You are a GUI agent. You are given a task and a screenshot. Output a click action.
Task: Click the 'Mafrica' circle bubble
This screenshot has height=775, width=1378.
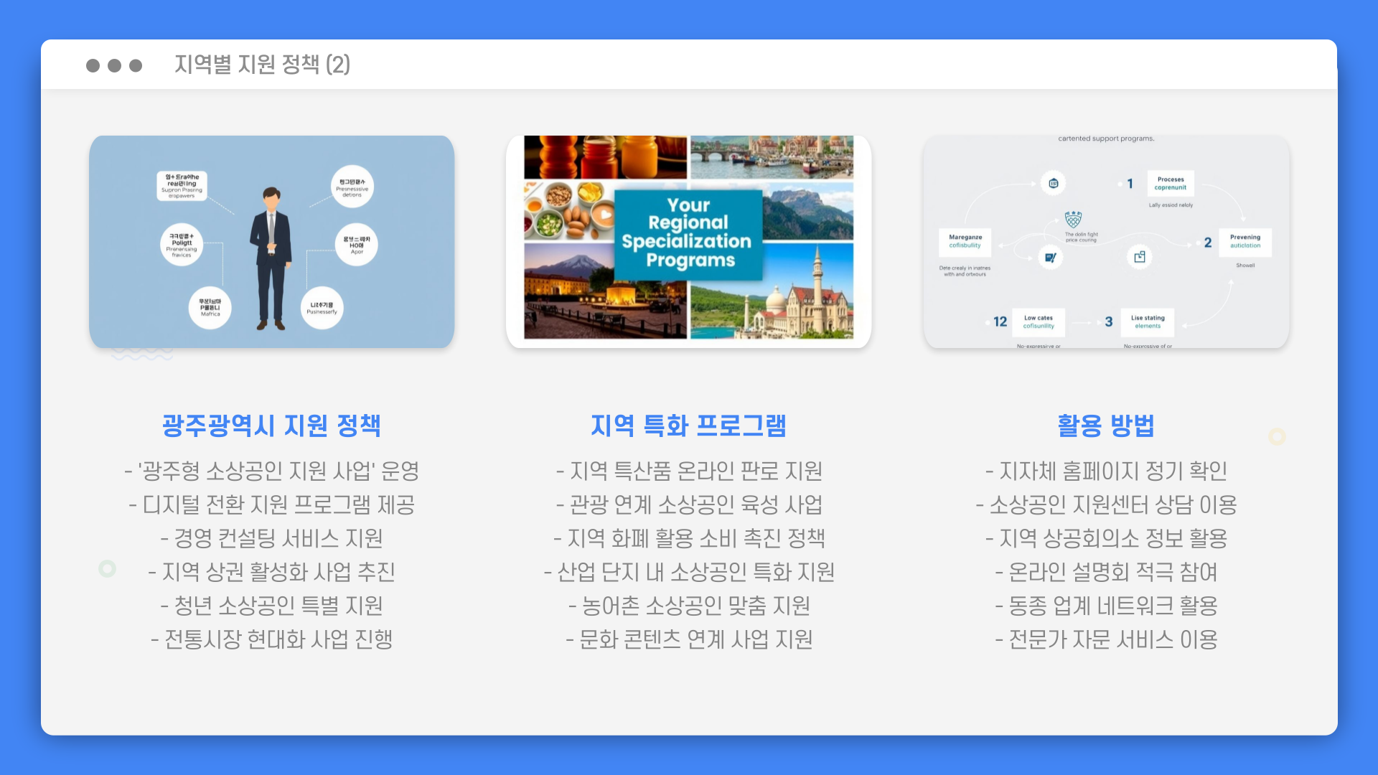(210, 308)
